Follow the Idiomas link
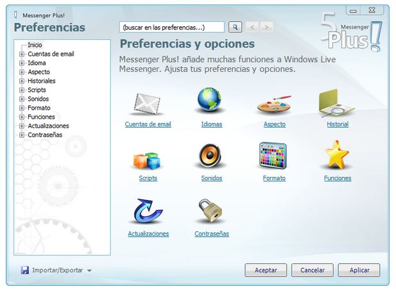 tap(212, 124)
